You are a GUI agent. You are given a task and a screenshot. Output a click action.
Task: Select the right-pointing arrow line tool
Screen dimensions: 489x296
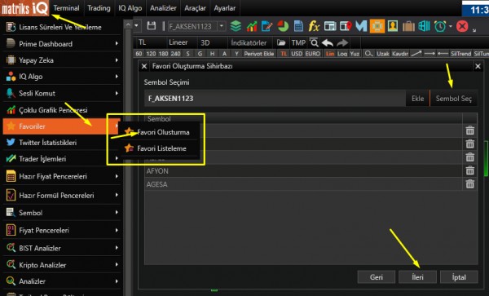(430, 54)
